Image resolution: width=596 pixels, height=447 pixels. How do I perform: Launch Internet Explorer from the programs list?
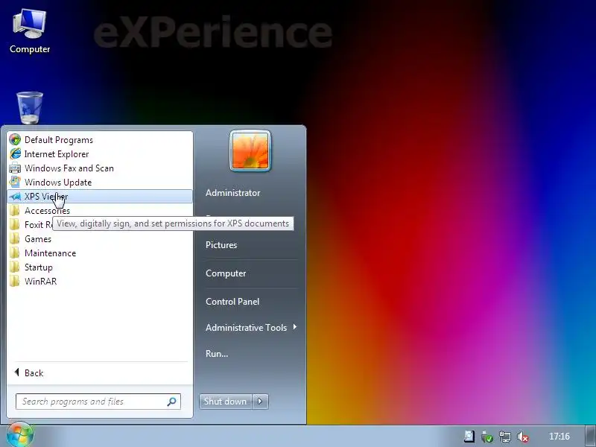coord(100,154)
